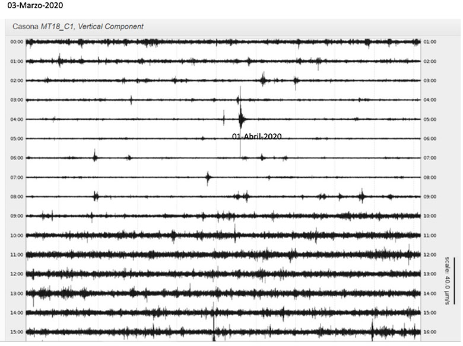
Task: Click the 16:00 right-side time label
Action: tap(430, 332)
